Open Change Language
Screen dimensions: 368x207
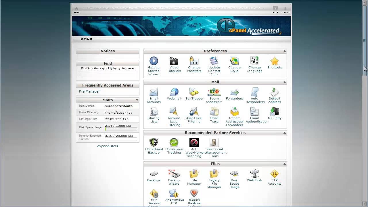coord(254,64)
